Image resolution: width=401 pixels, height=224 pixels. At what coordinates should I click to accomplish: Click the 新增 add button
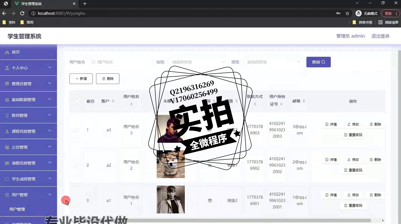81,79
